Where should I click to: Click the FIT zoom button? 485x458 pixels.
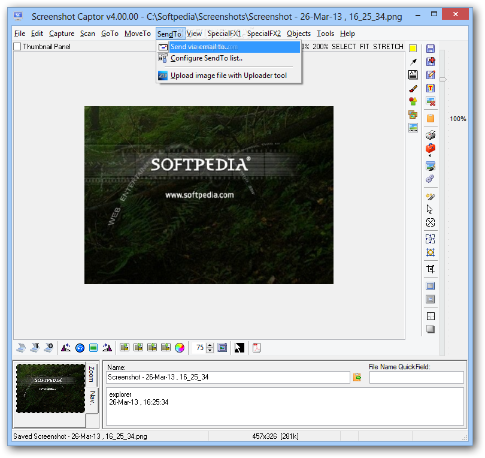(x=365, y=47)
